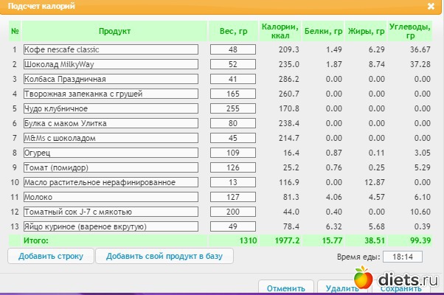Change weight 13 for Масло row
444x295 pixels.
[x=233, y=182]
